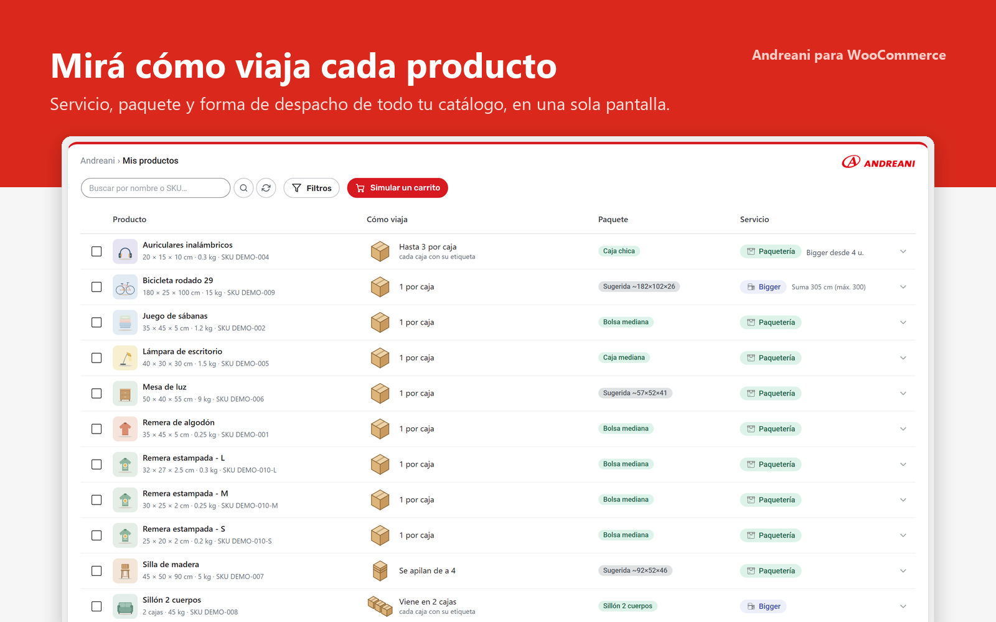Click the search magnifier icon button
Viewport: 996px width, 622px height.
pos(244,188)
